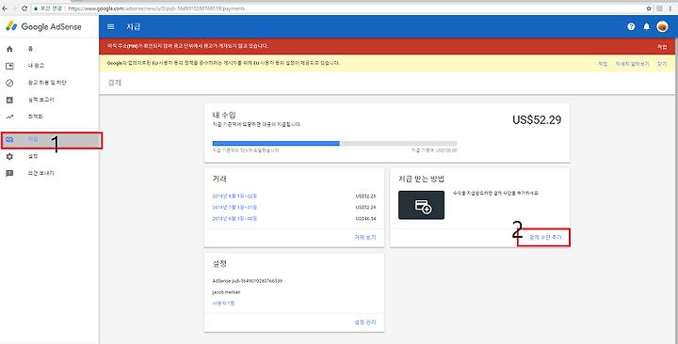Dismiss the yellow banner with 닫기

tap(662, 64)
